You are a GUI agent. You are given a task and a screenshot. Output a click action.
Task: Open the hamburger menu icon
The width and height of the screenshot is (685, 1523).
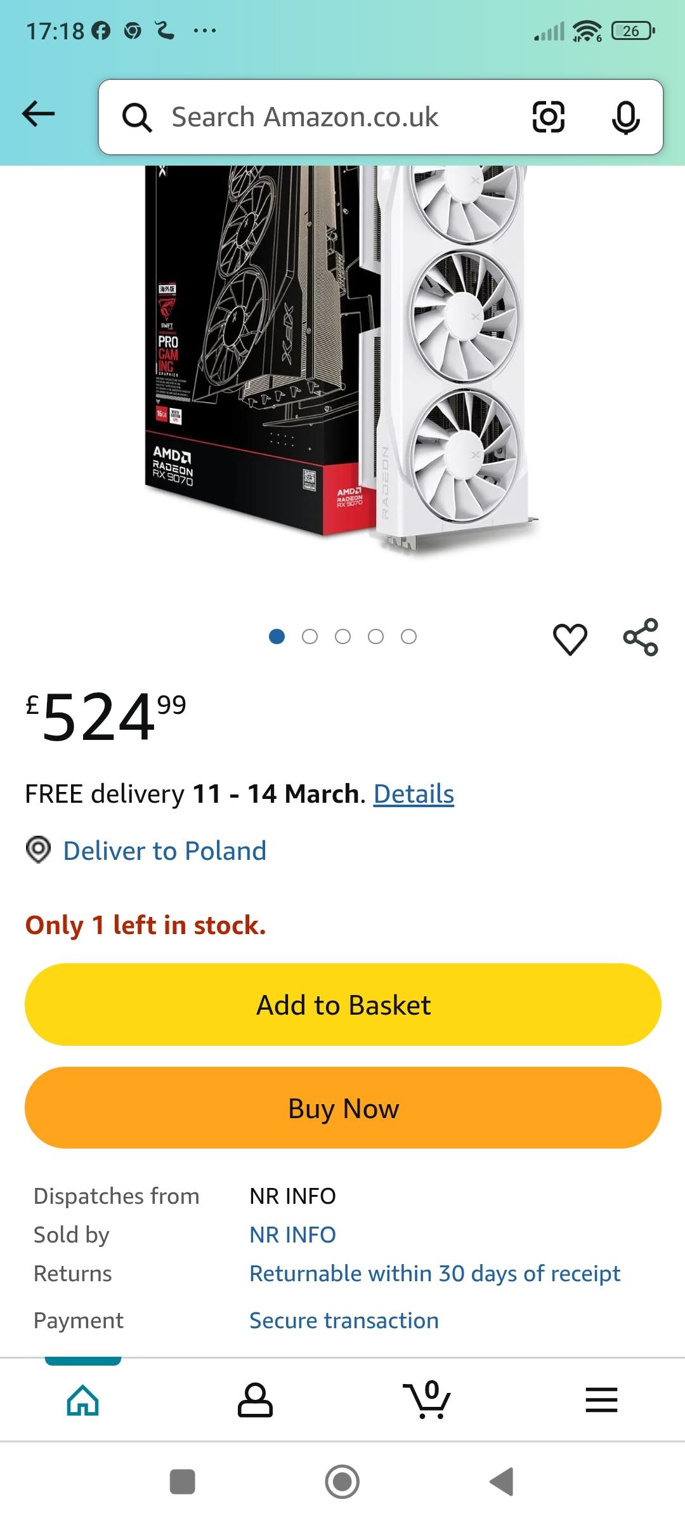click(601, 1400)
